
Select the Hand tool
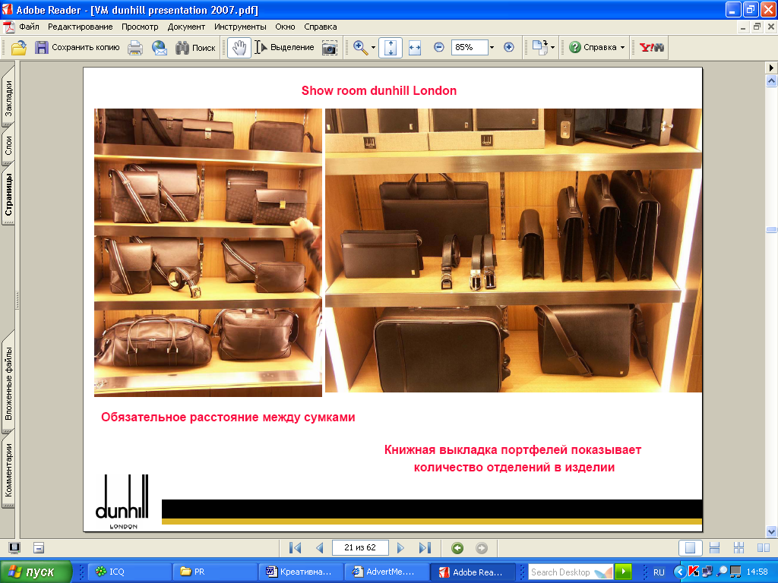[239, 48]
